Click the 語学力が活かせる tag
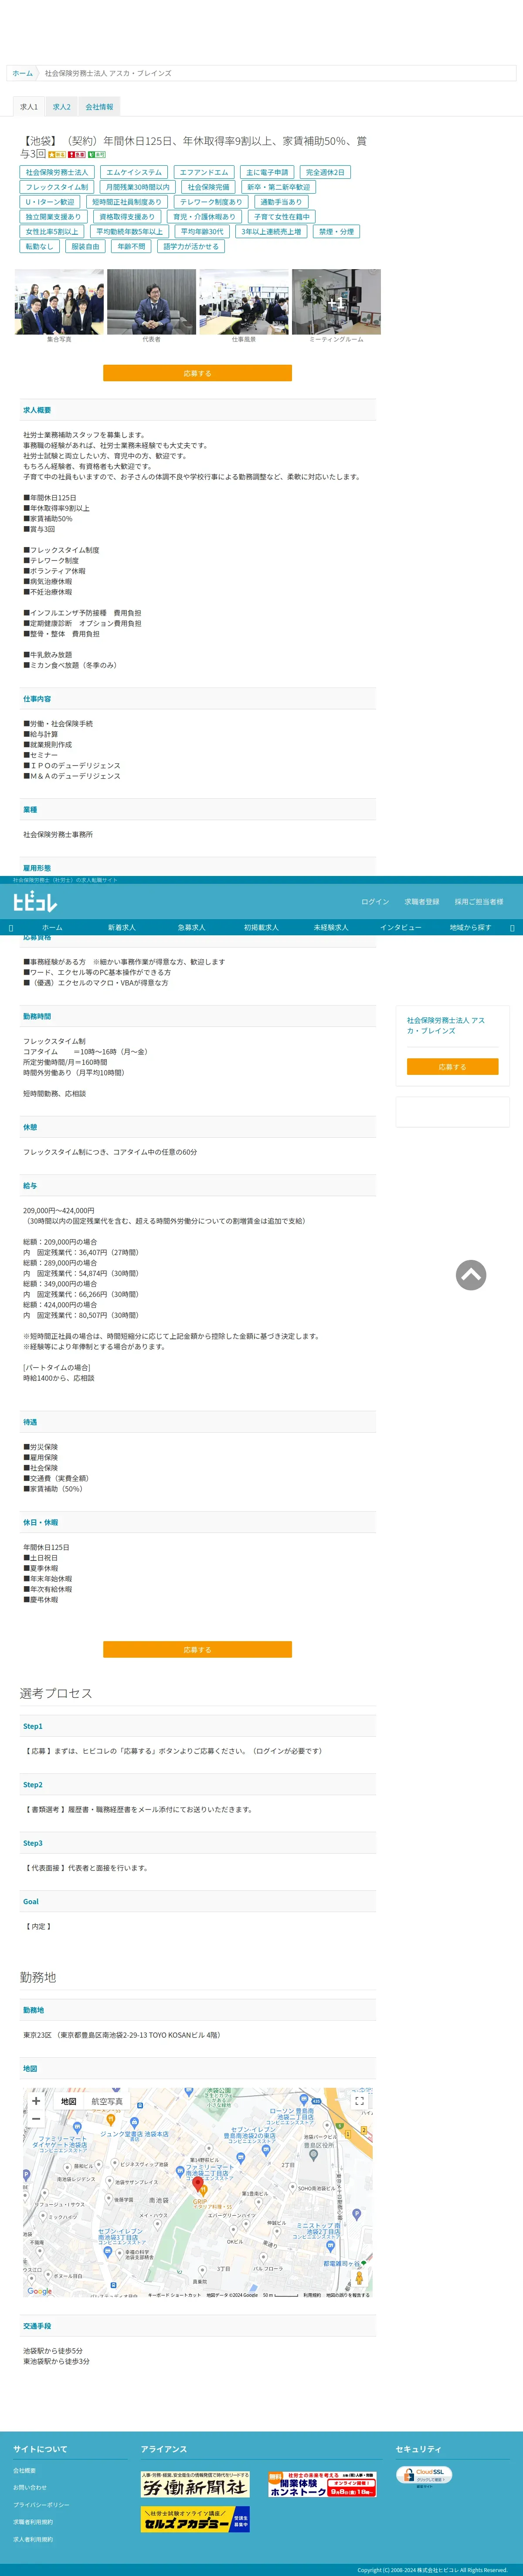Image resolution: width=523 pixels, height=2576 pixels. coord(191,246)
